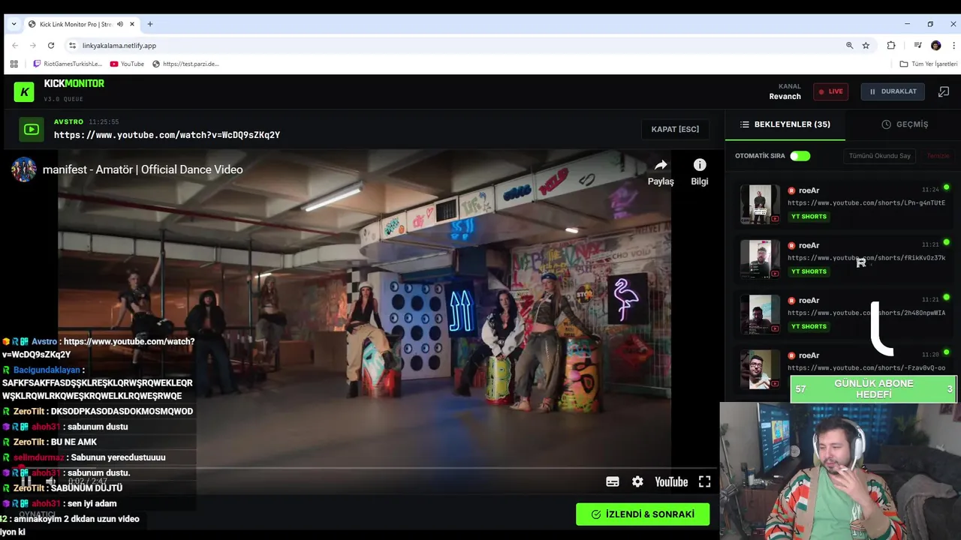The width and height of the screenshot is (961, 540).
Task: Click the green video play icon beside AVSTRO
Action: (x=31, y=130)
